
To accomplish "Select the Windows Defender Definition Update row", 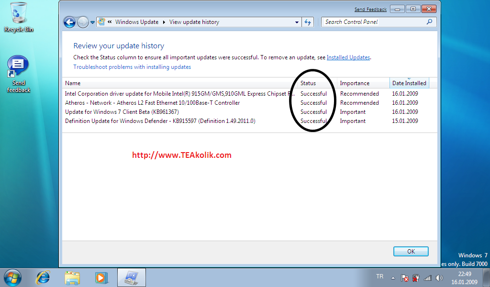I will 245,121.
